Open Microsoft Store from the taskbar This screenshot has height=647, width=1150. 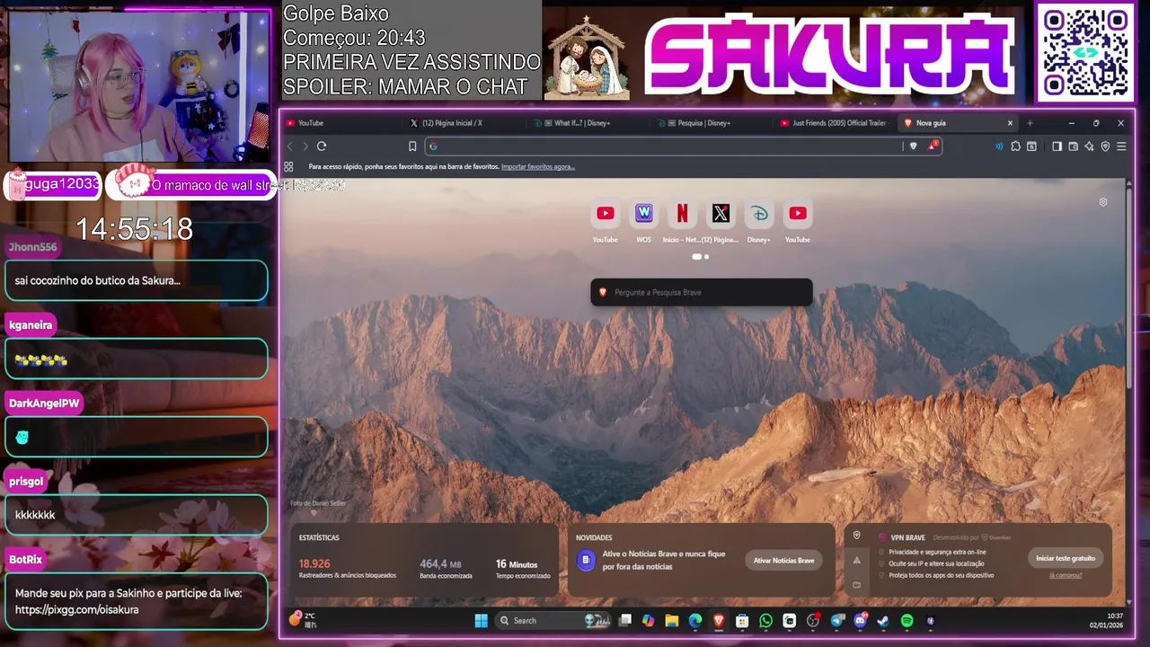pyautogui.click(x=742, y=621)
